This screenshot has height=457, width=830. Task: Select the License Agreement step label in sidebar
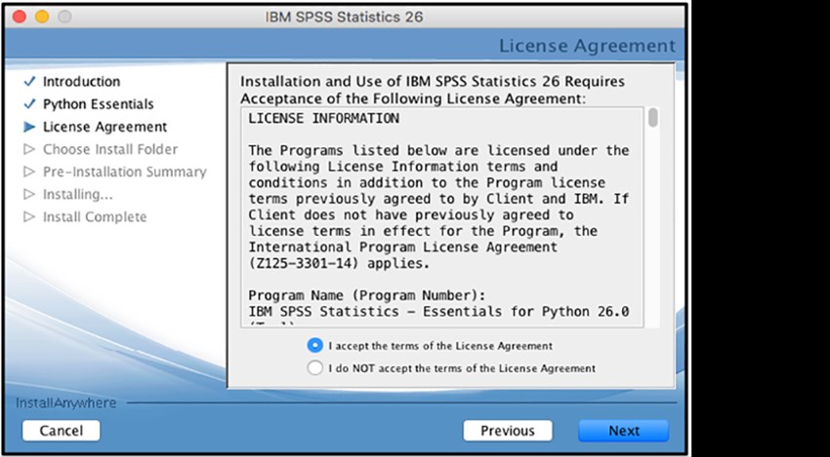coord(104,127)
